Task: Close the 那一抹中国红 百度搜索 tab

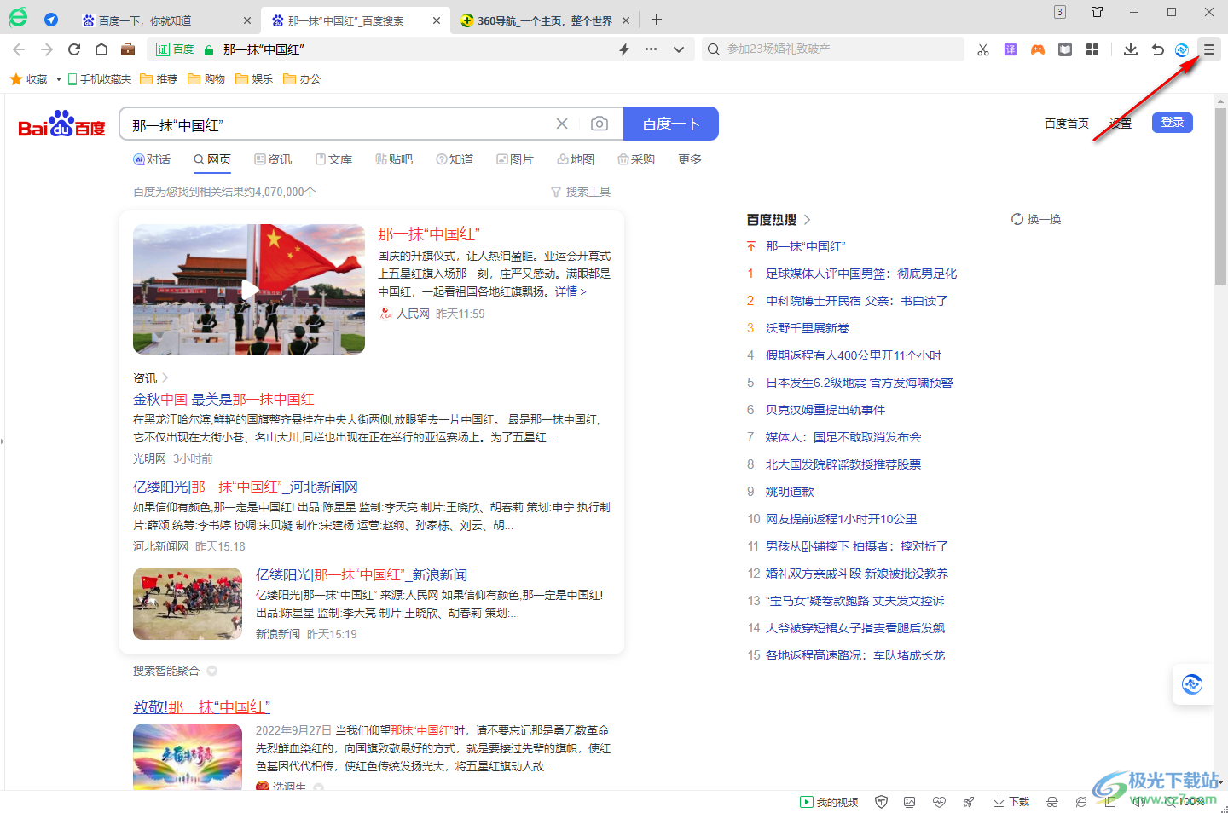Action: pyautogui.click(x=436, y=20)
